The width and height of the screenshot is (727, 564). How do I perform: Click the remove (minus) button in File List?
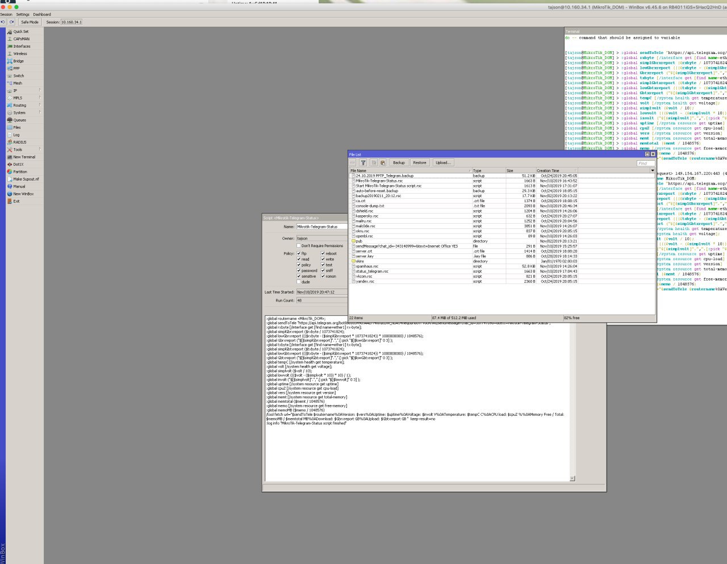click(353, 163)
